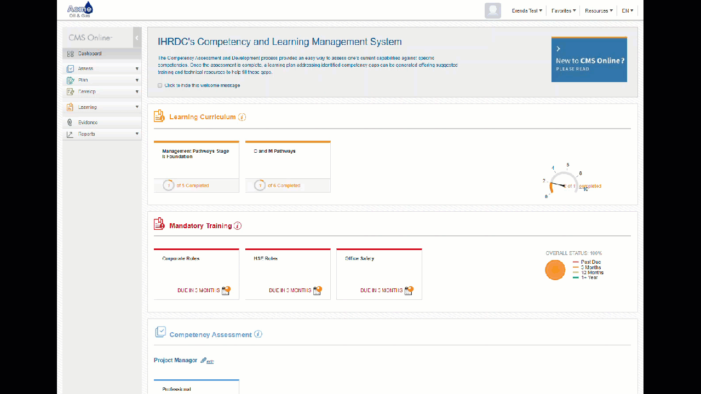701x394 pixels.
Task: Open the Competency Assessment info icon
Action: [x=258, y=334]
